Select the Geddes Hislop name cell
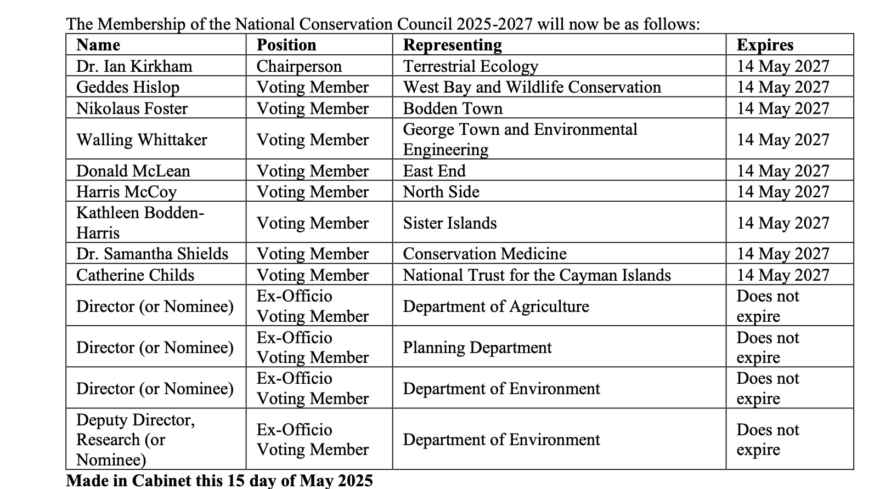 pyautogui.click(x=128, y=87)
